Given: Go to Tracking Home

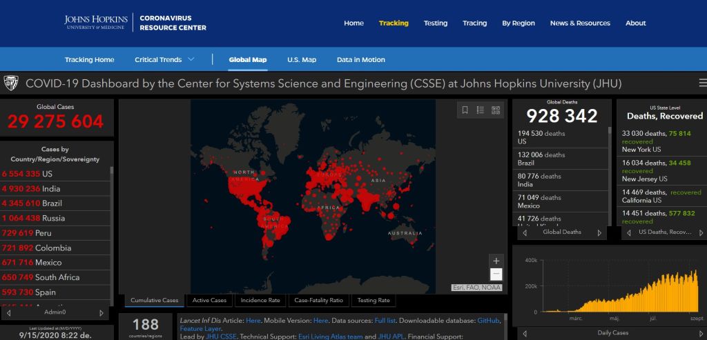Looking at the screenshot, I should (89, 59).
